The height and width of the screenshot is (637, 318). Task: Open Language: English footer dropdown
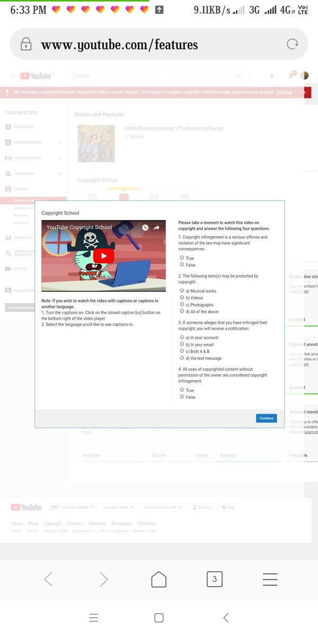tap(72, 507)
